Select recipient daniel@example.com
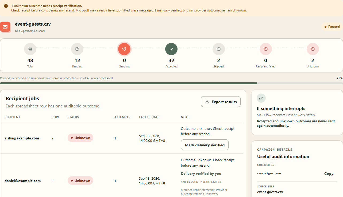 (x=23, y=181)
